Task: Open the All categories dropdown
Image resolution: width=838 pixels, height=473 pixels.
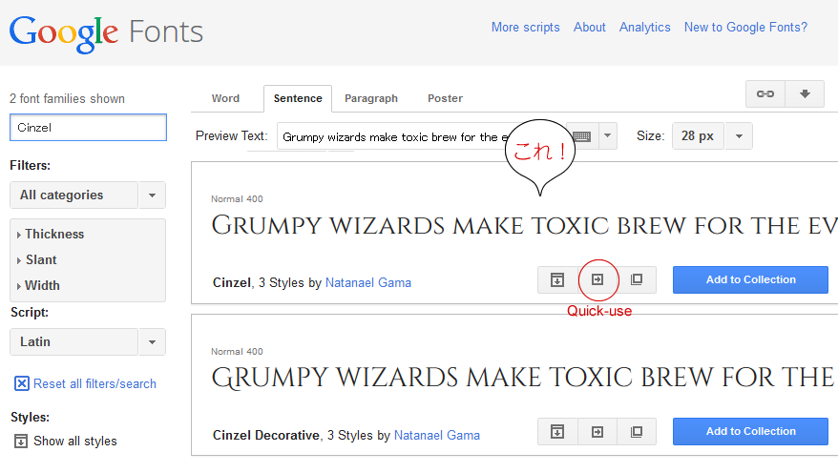Action: tap(88, 195)
